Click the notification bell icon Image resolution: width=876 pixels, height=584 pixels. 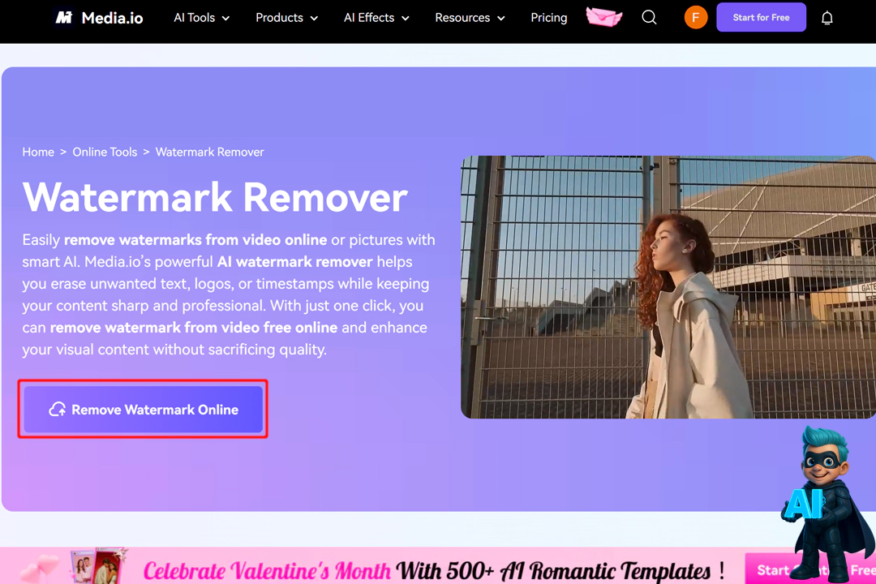[x=827, y=18]
